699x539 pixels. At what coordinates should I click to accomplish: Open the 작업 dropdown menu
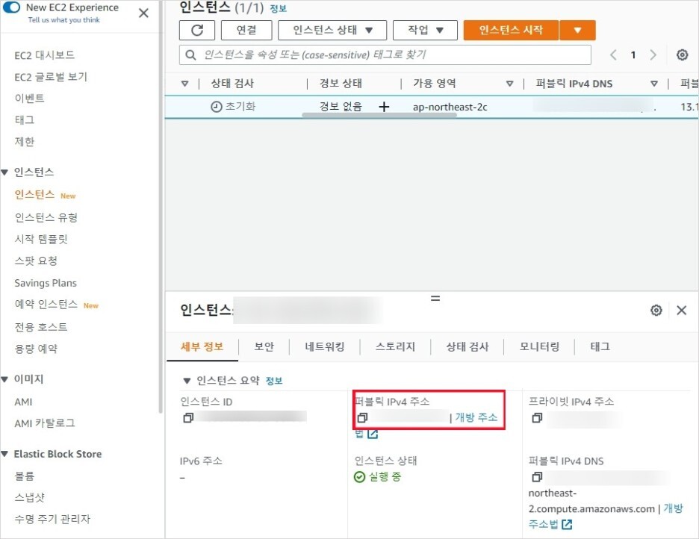pos(425,31)
